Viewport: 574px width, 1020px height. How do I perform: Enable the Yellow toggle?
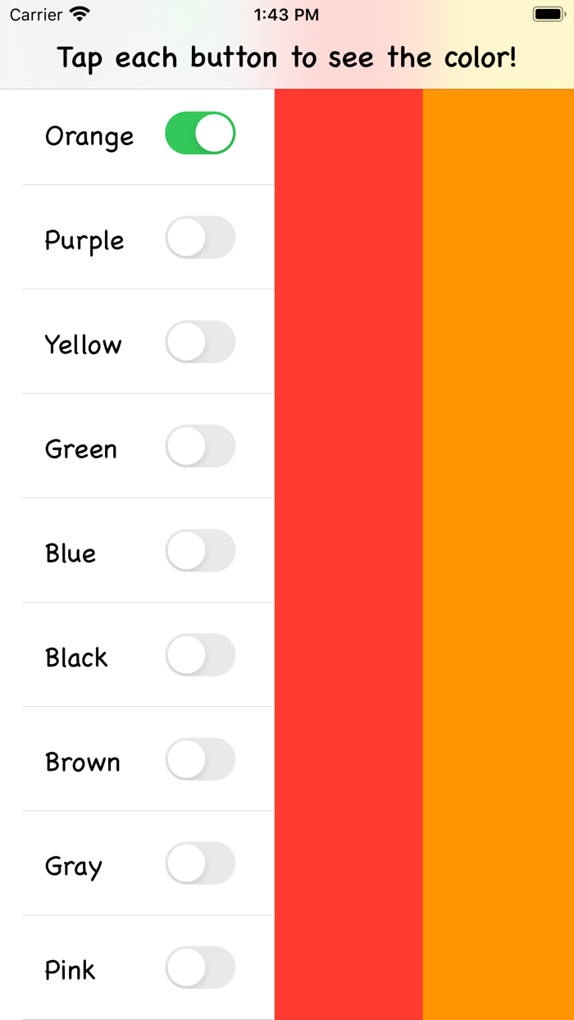pos(200,341)
